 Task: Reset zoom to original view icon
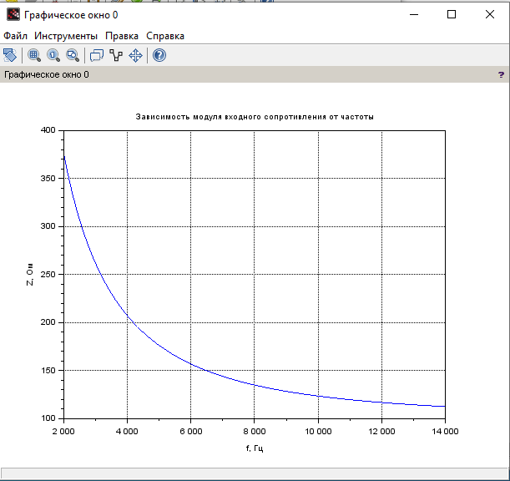click(53, 55)
